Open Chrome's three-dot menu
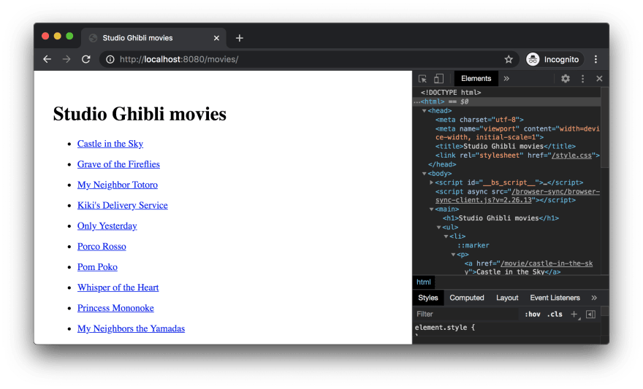643x389 pixels. click(x=596, y=59)
